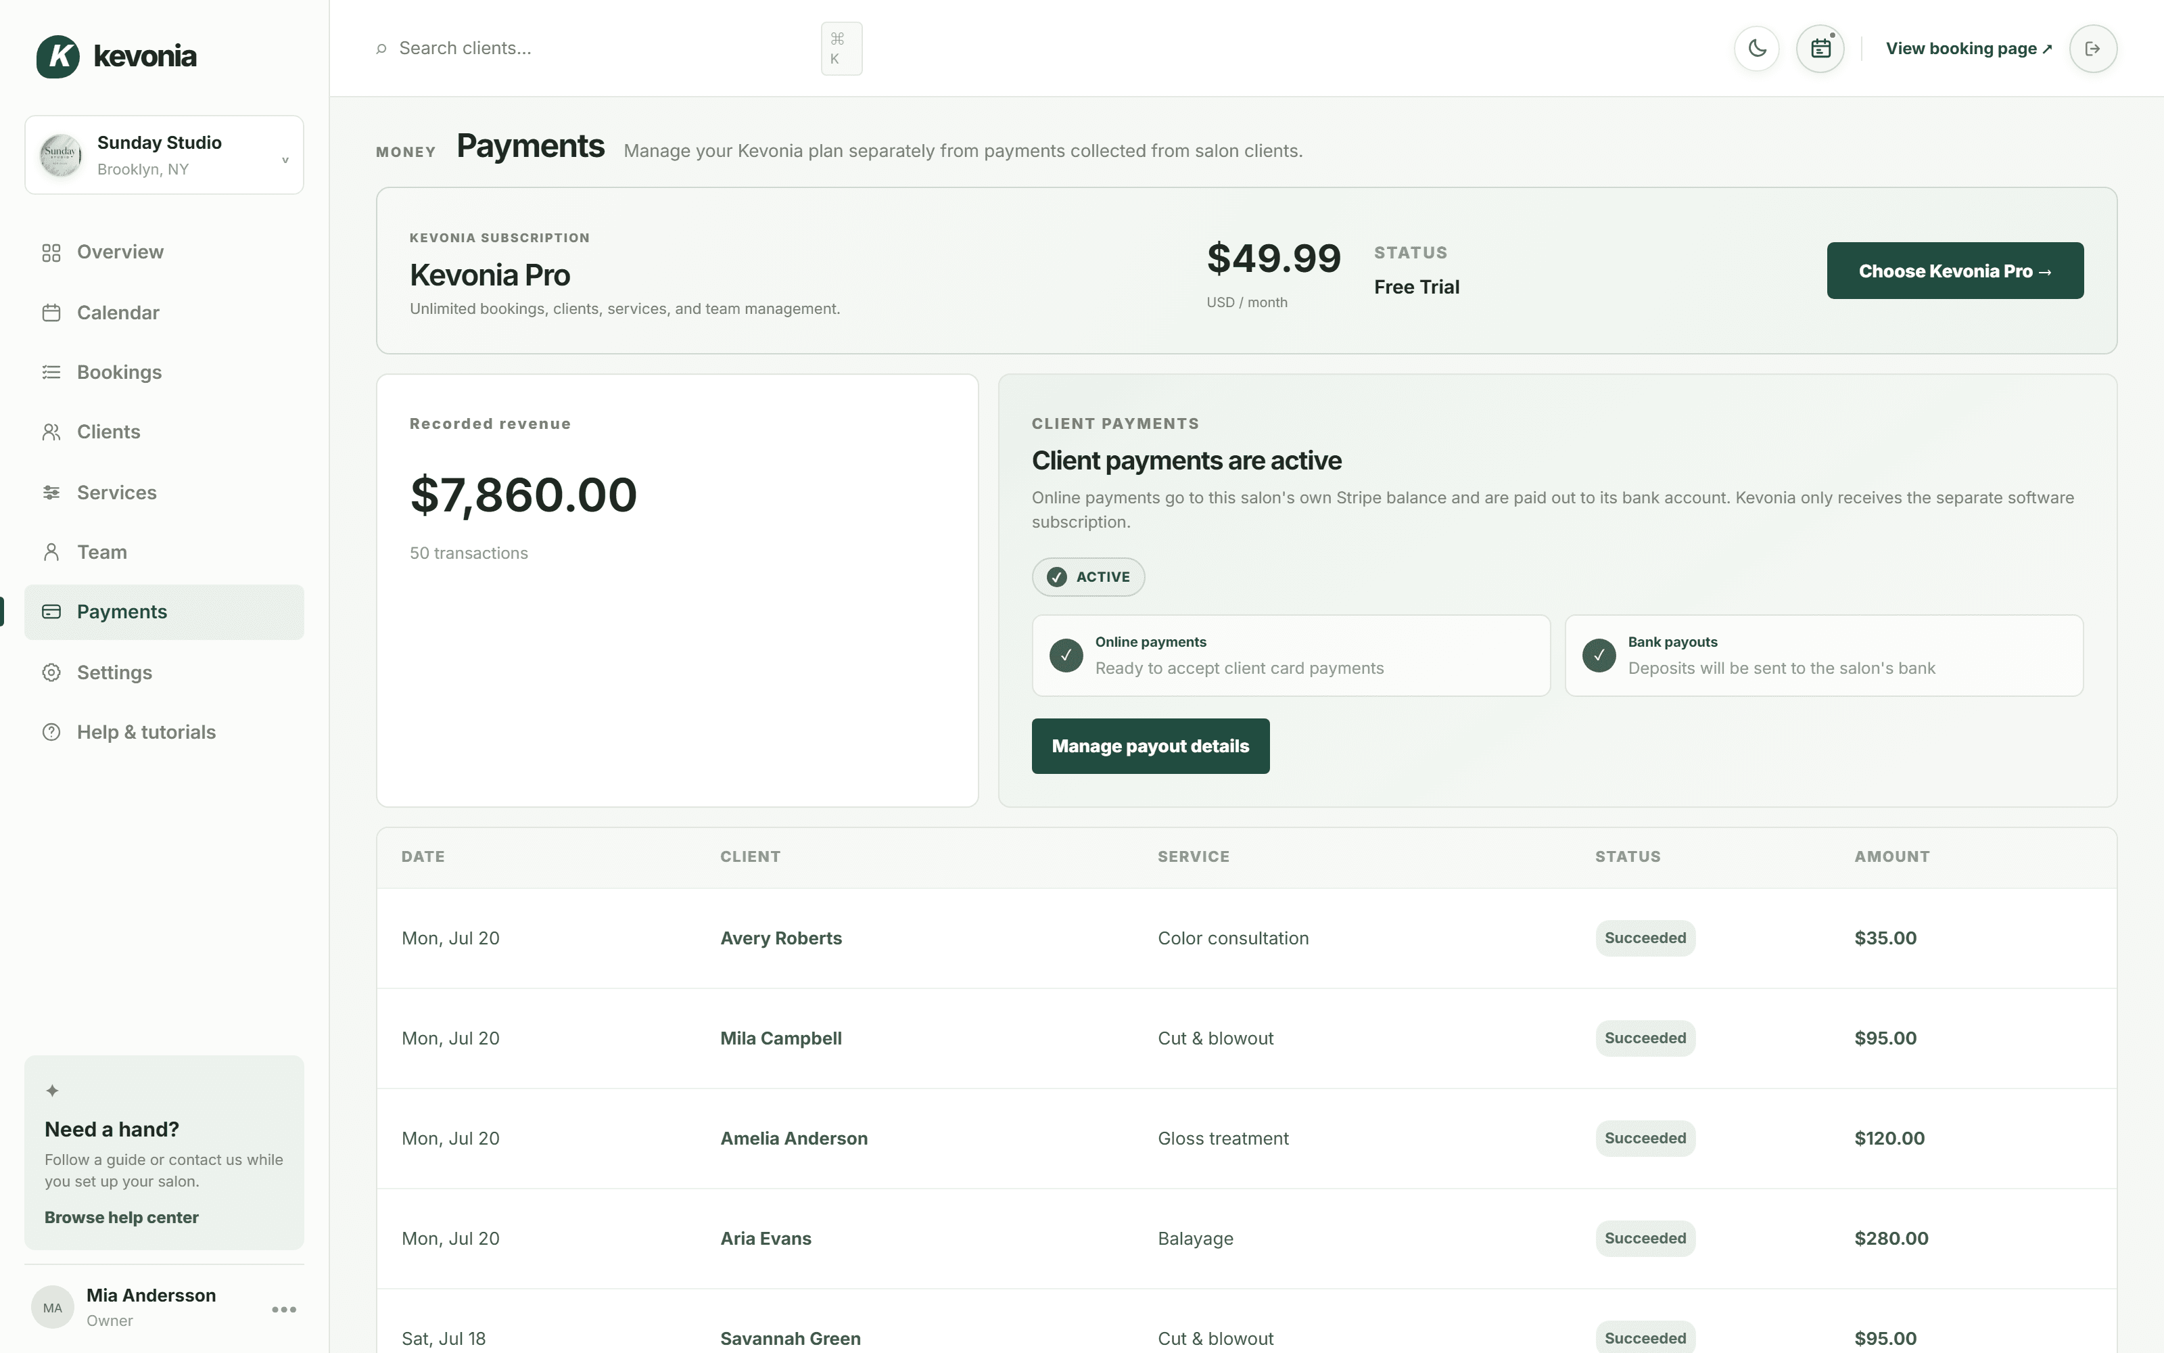Click the Team person icon in sidebar
This screenshot has height=1353, width=2164.
tap(51, 552)
